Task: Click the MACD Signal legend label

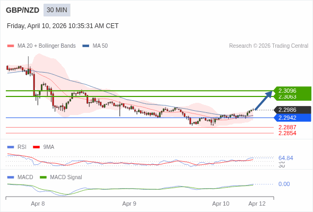Action: (66, 178)
